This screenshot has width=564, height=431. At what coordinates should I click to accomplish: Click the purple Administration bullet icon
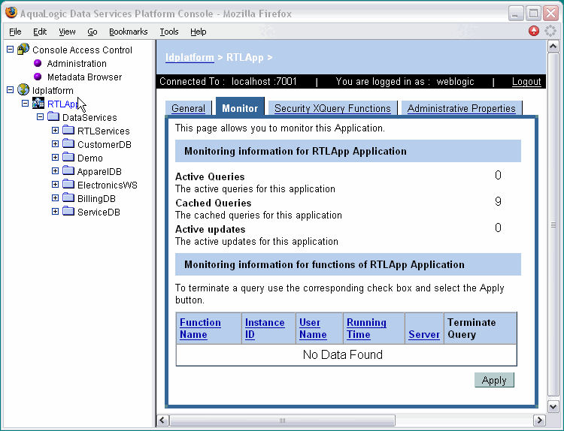pos(38,63)
